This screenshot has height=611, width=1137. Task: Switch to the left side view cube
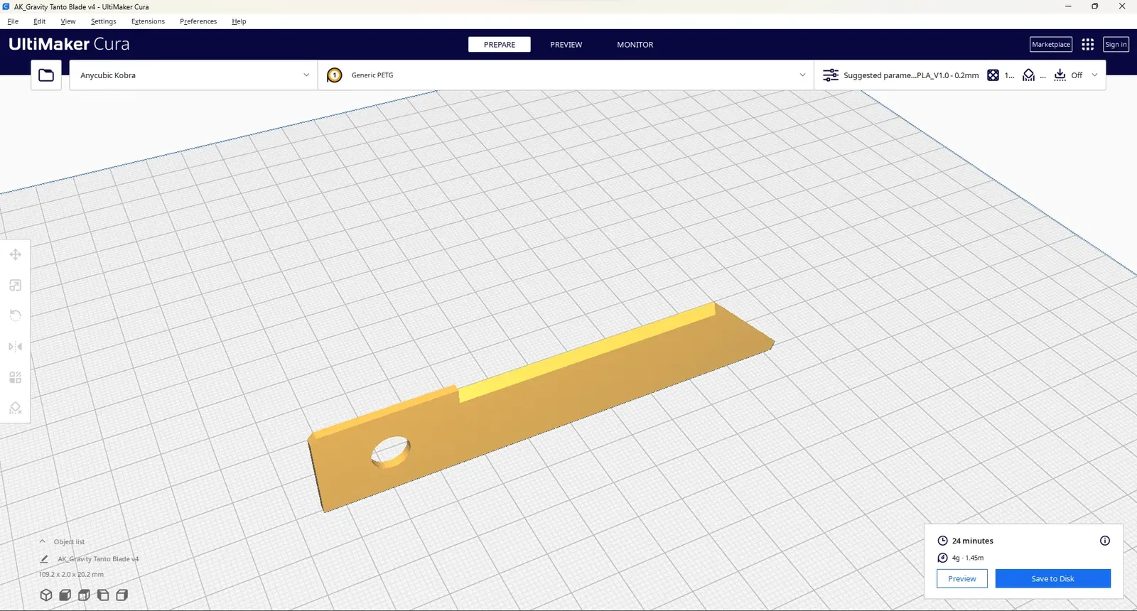[x=103, y=595]
